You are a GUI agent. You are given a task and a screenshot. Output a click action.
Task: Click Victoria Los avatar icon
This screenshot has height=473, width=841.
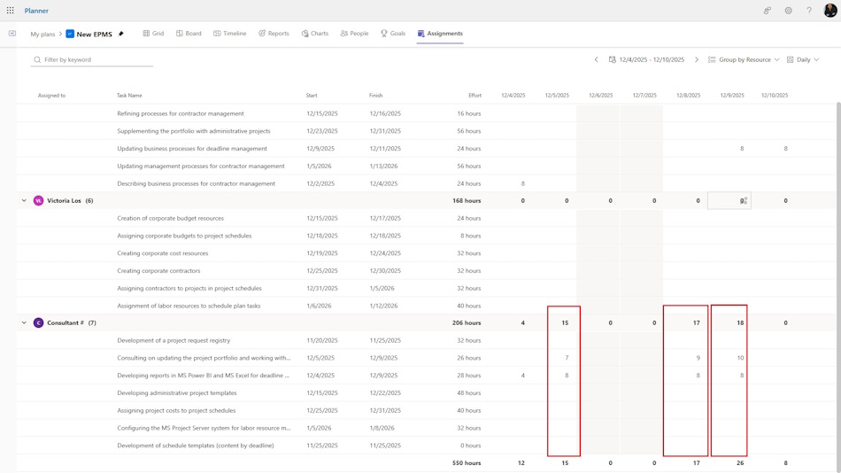(38, 201)
